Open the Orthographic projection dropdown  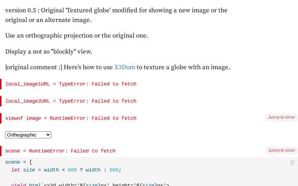click(28, 135)
